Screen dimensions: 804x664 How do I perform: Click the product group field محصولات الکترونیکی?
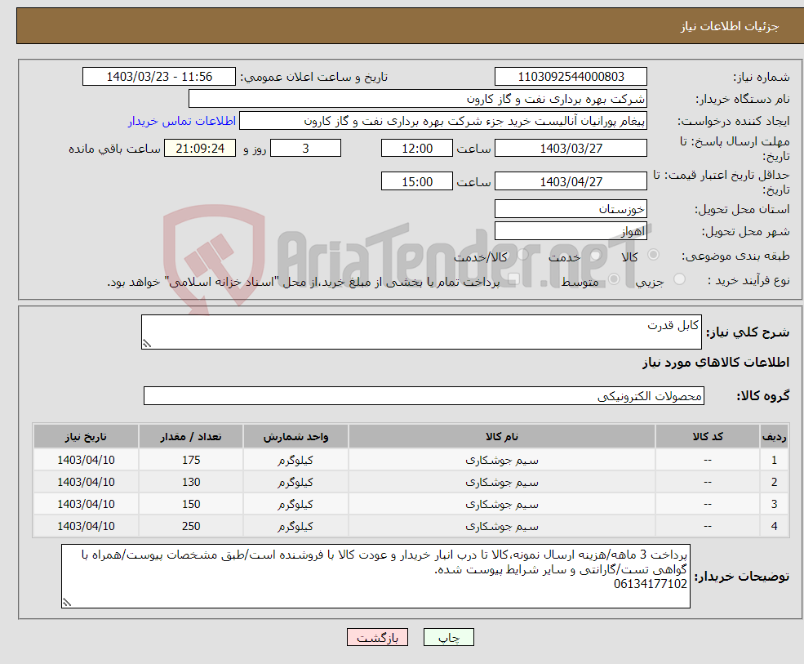point(424,395)
